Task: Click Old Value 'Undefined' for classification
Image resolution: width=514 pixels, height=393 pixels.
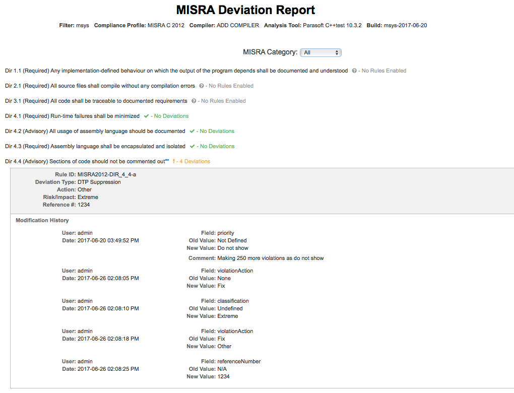Action: (230, 308)
